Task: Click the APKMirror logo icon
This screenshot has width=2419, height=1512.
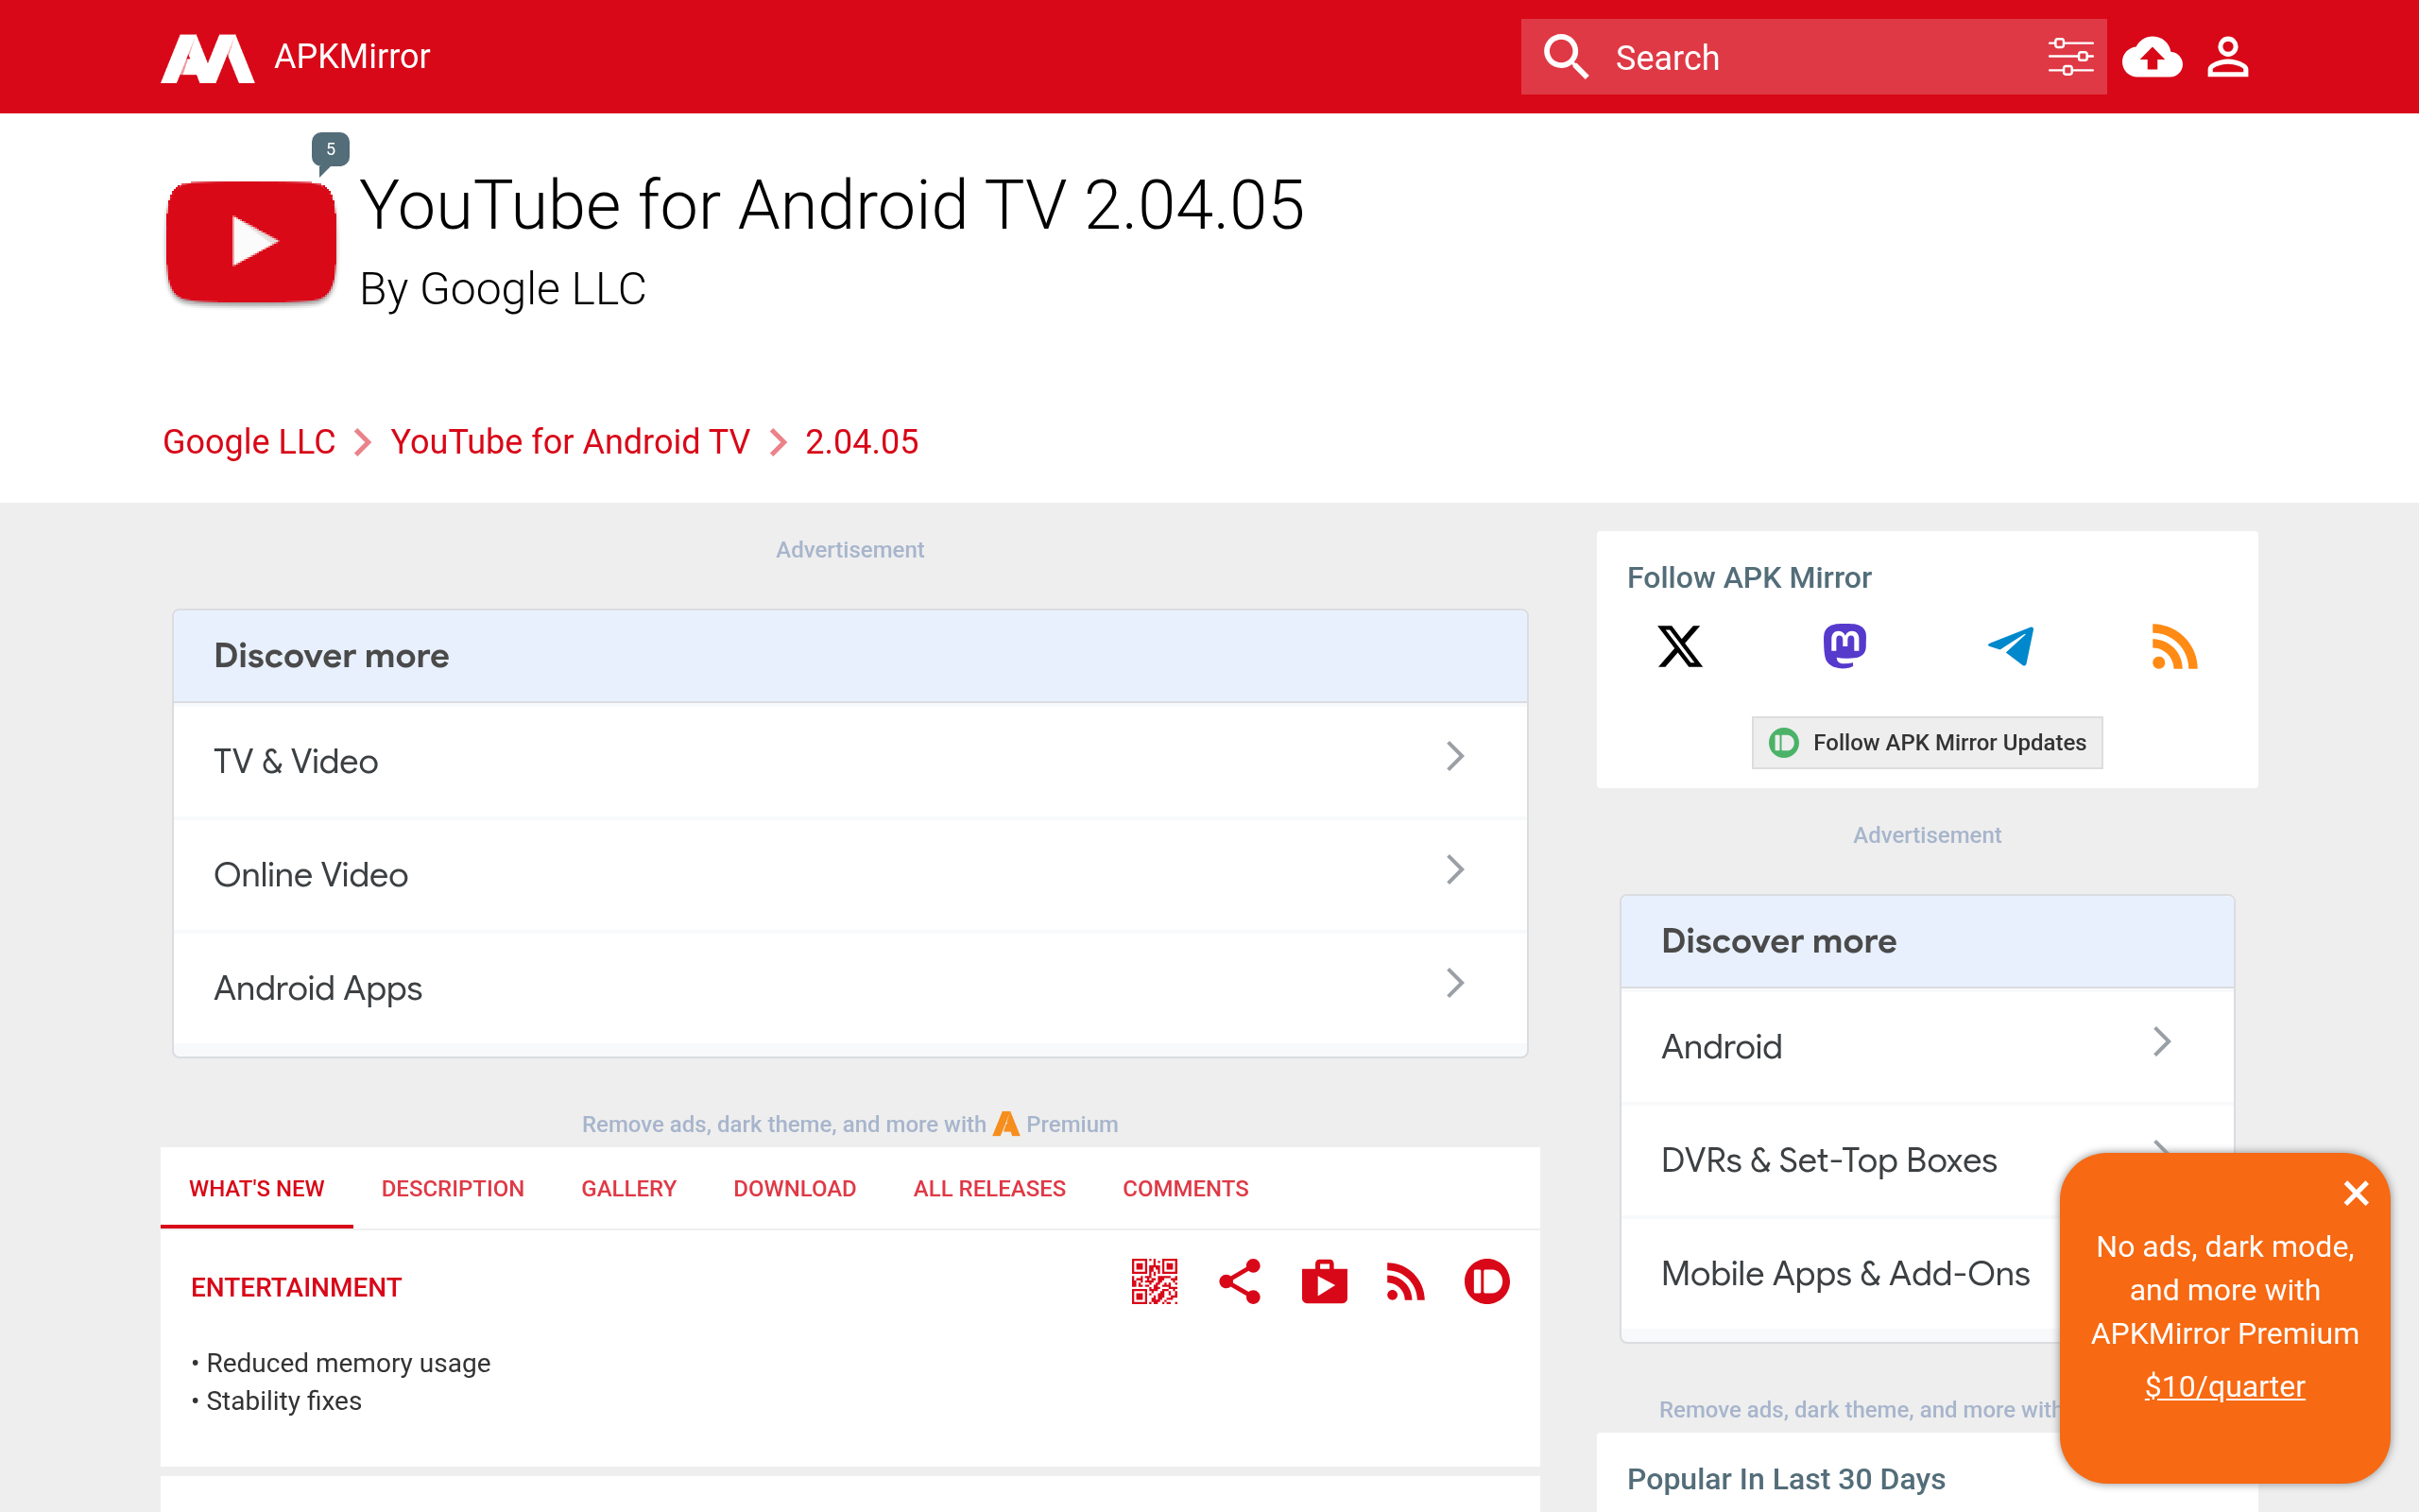Action: (208, 58)
